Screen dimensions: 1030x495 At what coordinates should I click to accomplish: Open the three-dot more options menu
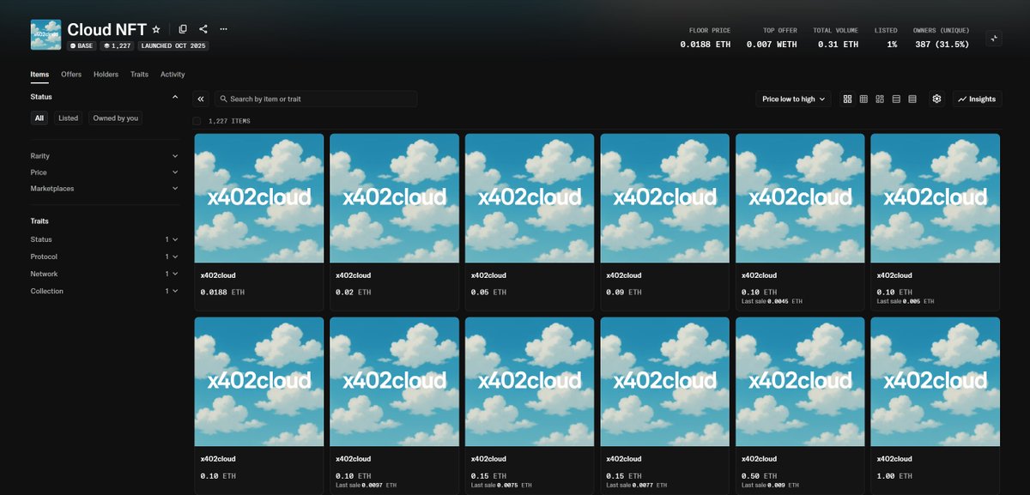point(224,29)
